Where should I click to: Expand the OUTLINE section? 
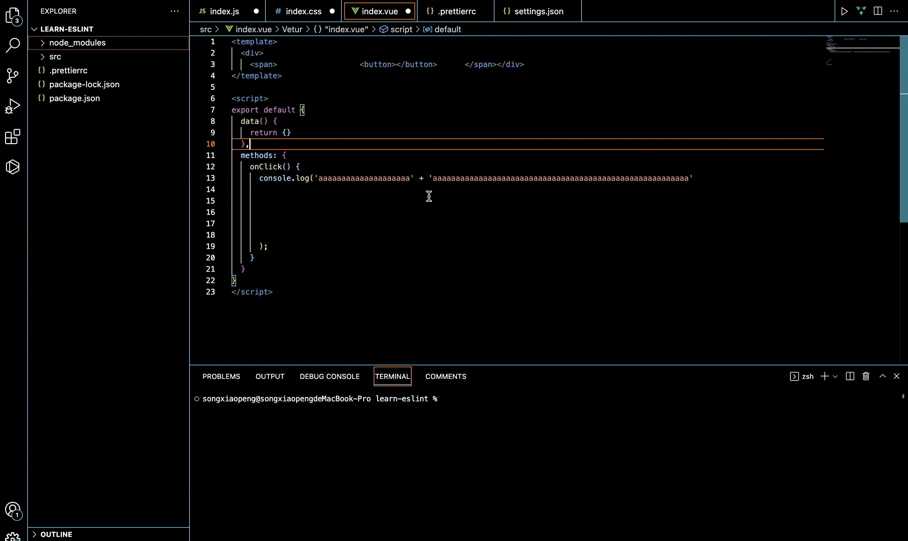coord(56,534)
